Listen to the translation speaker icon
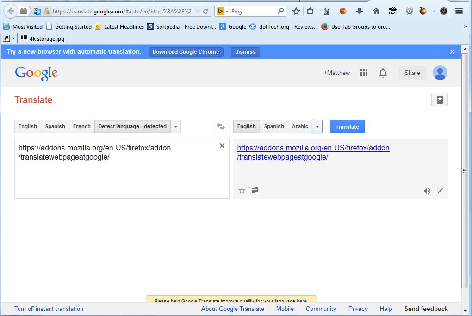 click(x=427, y=191)
